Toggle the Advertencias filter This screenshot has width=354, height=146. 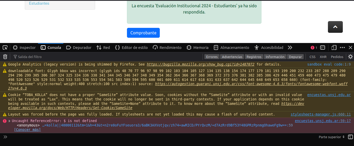pyautogui.click(x=232, y=57)
